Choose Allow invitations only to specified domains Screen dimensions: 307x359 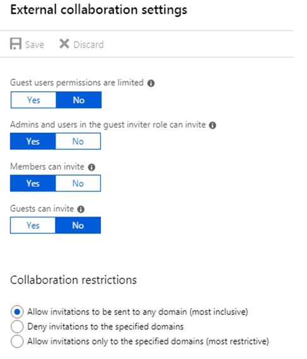pyautogui.click(x=17, y=341)
